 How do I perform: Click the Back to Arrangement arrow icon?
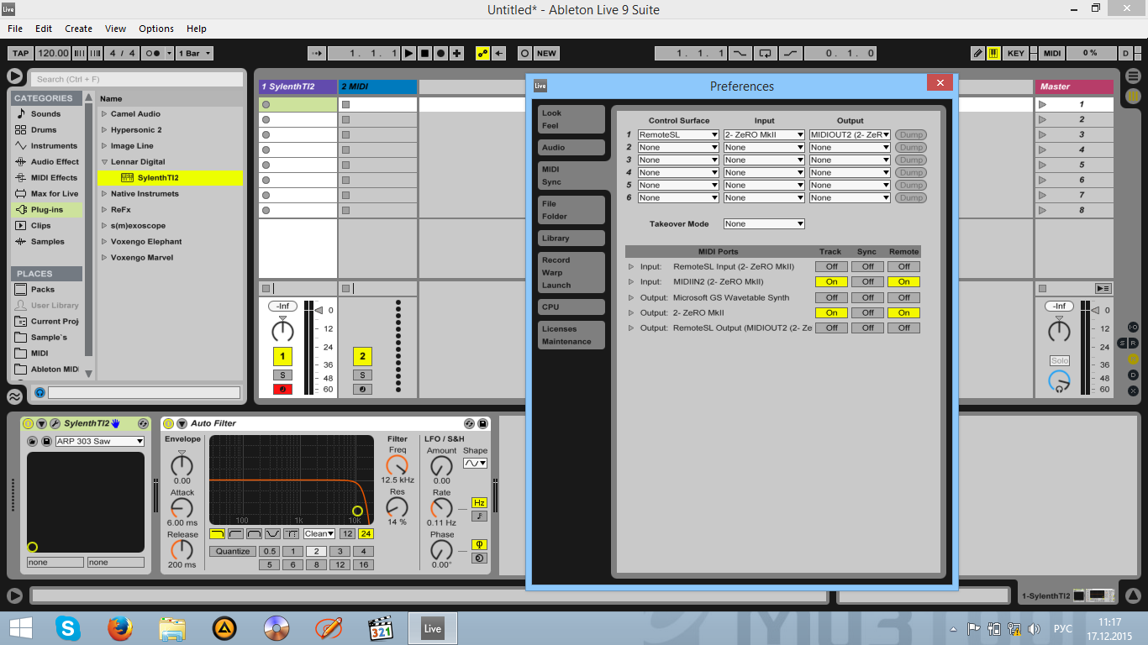click(x=499, y=53)
